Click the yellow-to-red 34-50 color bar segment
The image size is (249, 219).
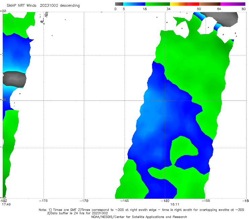[184, 4]
